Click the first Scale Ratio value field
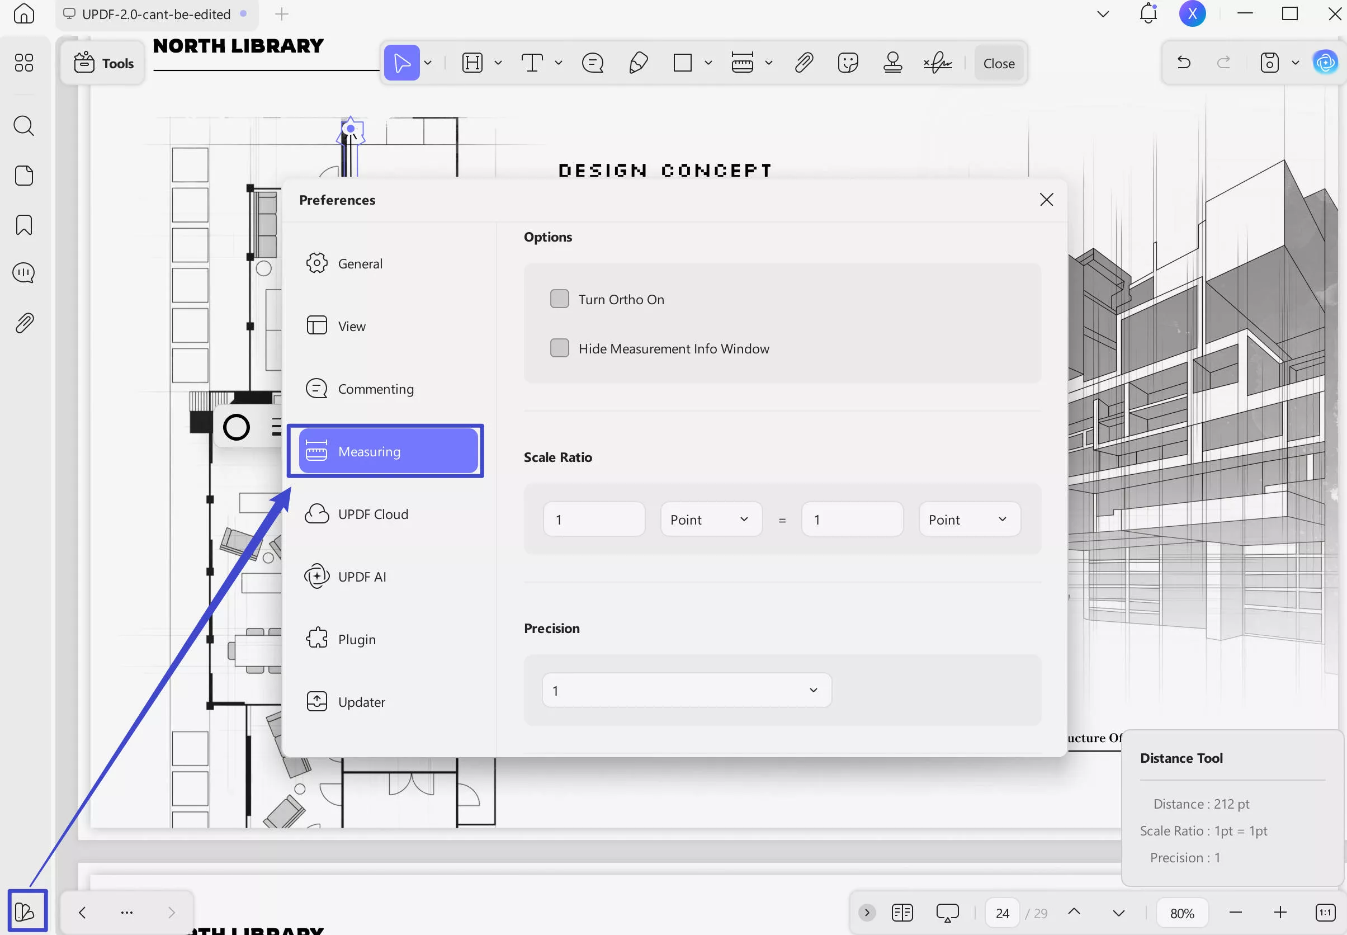The width and height of the screenshot is (1347, 935). coord(593,519)
